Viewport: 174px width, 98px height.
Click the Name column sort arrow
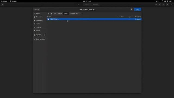(x=119, y=17)
